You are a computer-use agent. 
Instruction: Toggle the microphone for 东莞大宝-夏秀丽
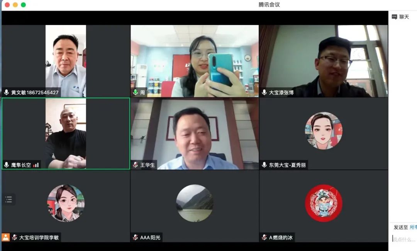pos(264,165)
